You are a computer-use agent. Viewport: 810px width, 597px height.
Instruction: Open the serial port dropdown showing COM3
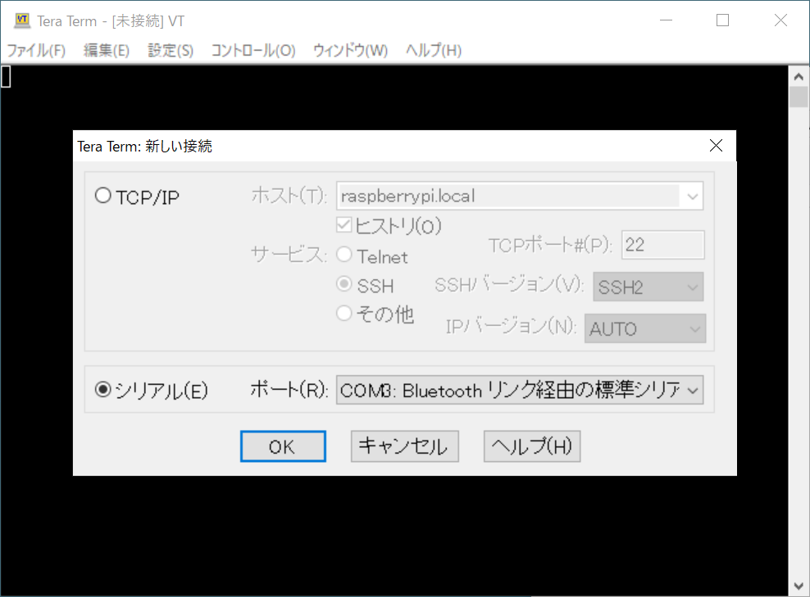(x=520, y=390)
